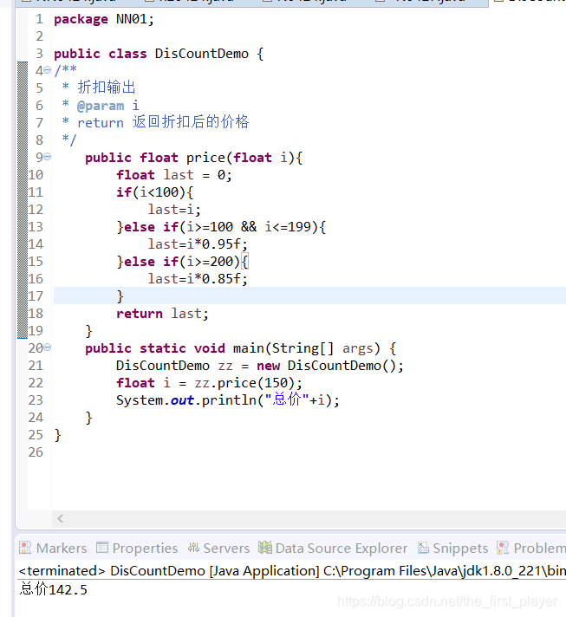
Task: Open the Problems view tab
Action: click(531, 548)
